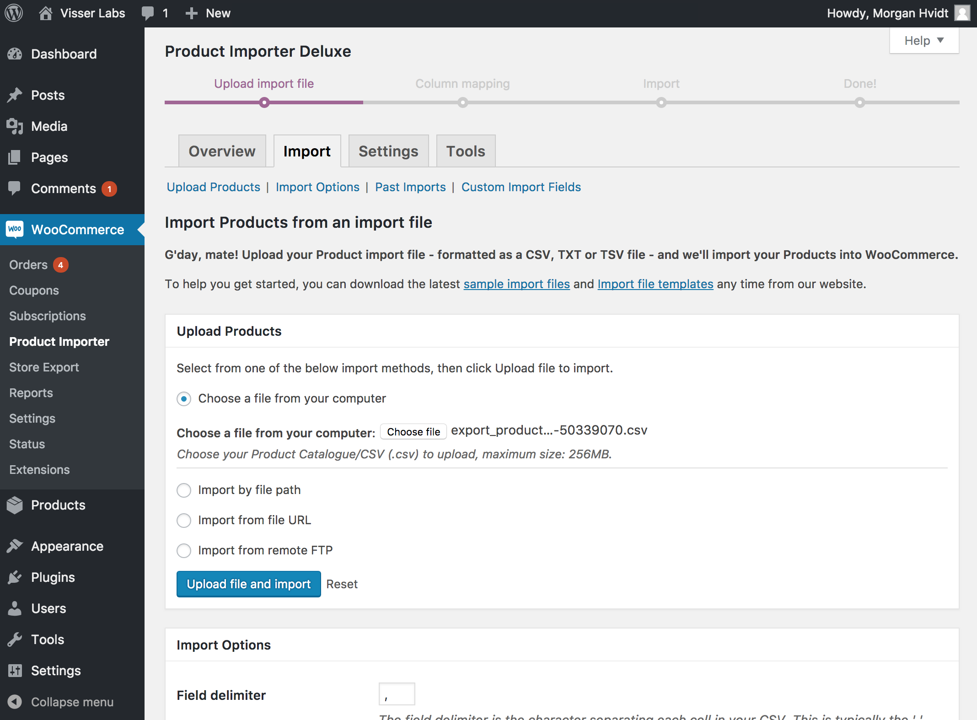977x720 pixels.
Task: Click the selected file name export_product…-50339070.csv
Action: [549, 430]
